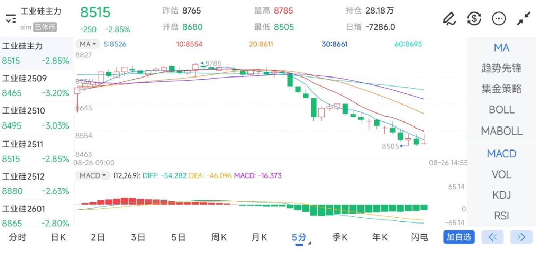Tap the DIFF: -54.282 reading
Viewport: 536px width, 253px height.
pyautogui.click(x=165, y=176)
